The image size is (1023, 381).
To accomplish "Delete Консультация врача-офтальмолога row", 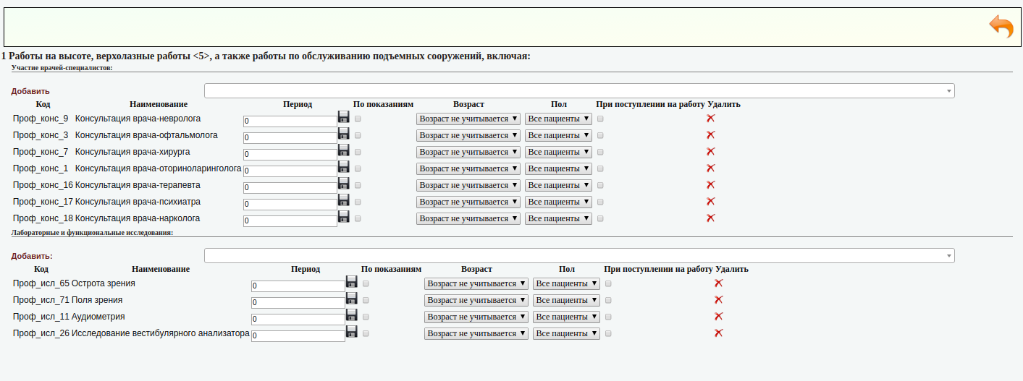I will pyautogui.click(x=710, y=135).
